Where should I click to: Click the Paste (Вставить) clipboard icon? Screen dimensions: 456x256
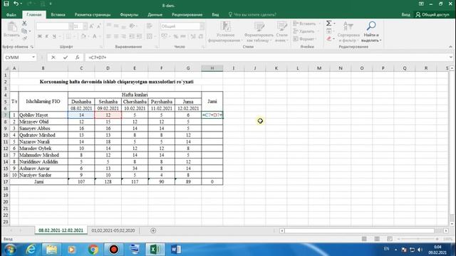click(x=11, y=27)
